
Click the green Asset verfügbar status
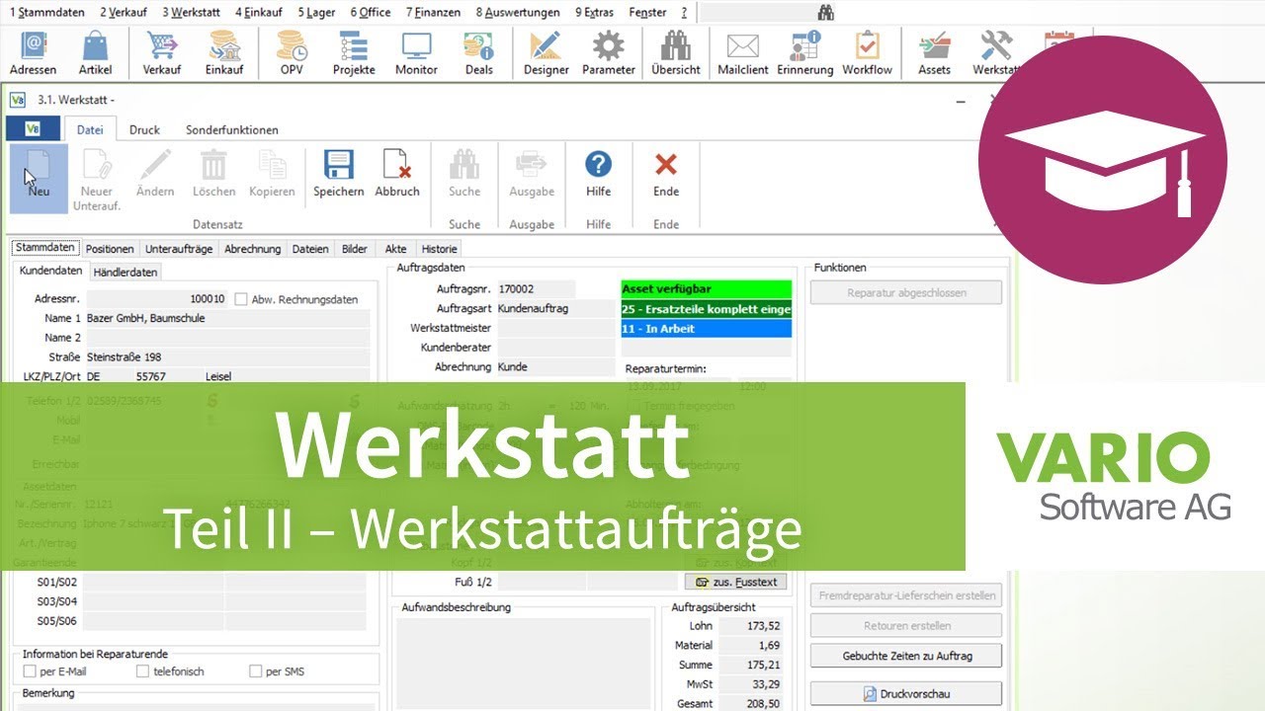coord(706,289)
